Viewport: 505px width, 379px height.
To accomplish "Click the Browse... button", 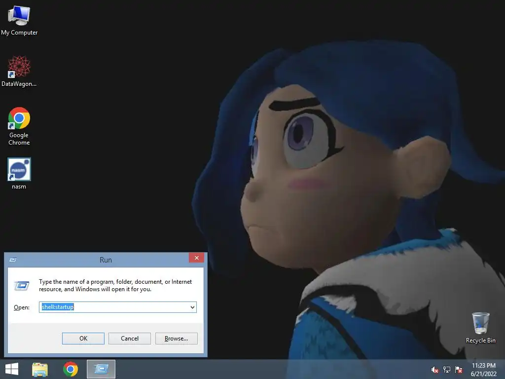I will point(176,339).
